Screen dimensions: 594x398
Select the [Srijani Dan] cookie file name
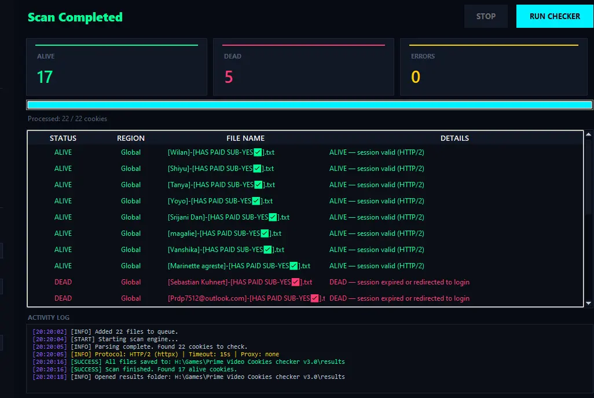tap(229, 218)
